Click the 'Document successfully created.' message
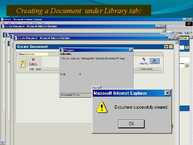The image size is (193, 145). click(x=141, y=107)
